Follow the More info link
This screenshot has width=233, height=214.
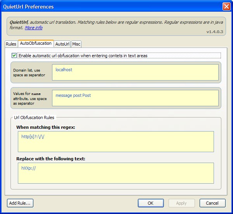[33, 28]
